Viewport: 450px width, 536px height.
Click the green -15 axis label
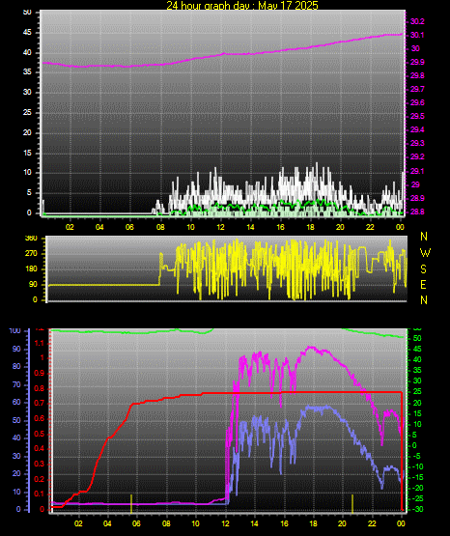coord(417,477)
